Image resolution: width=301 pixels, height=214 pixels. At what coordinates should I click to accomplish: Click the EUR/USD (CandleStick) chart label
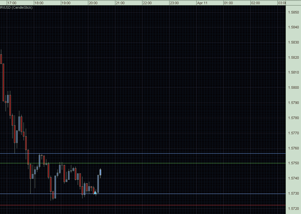point(16,7)
